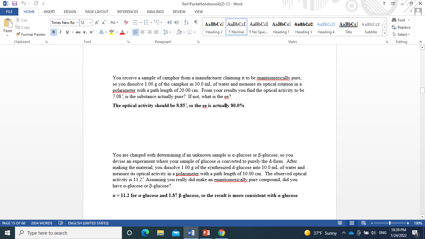The image size is (425, 239).
Task: Open Google Chrome from taskbar
Action: tap(221, 233)
